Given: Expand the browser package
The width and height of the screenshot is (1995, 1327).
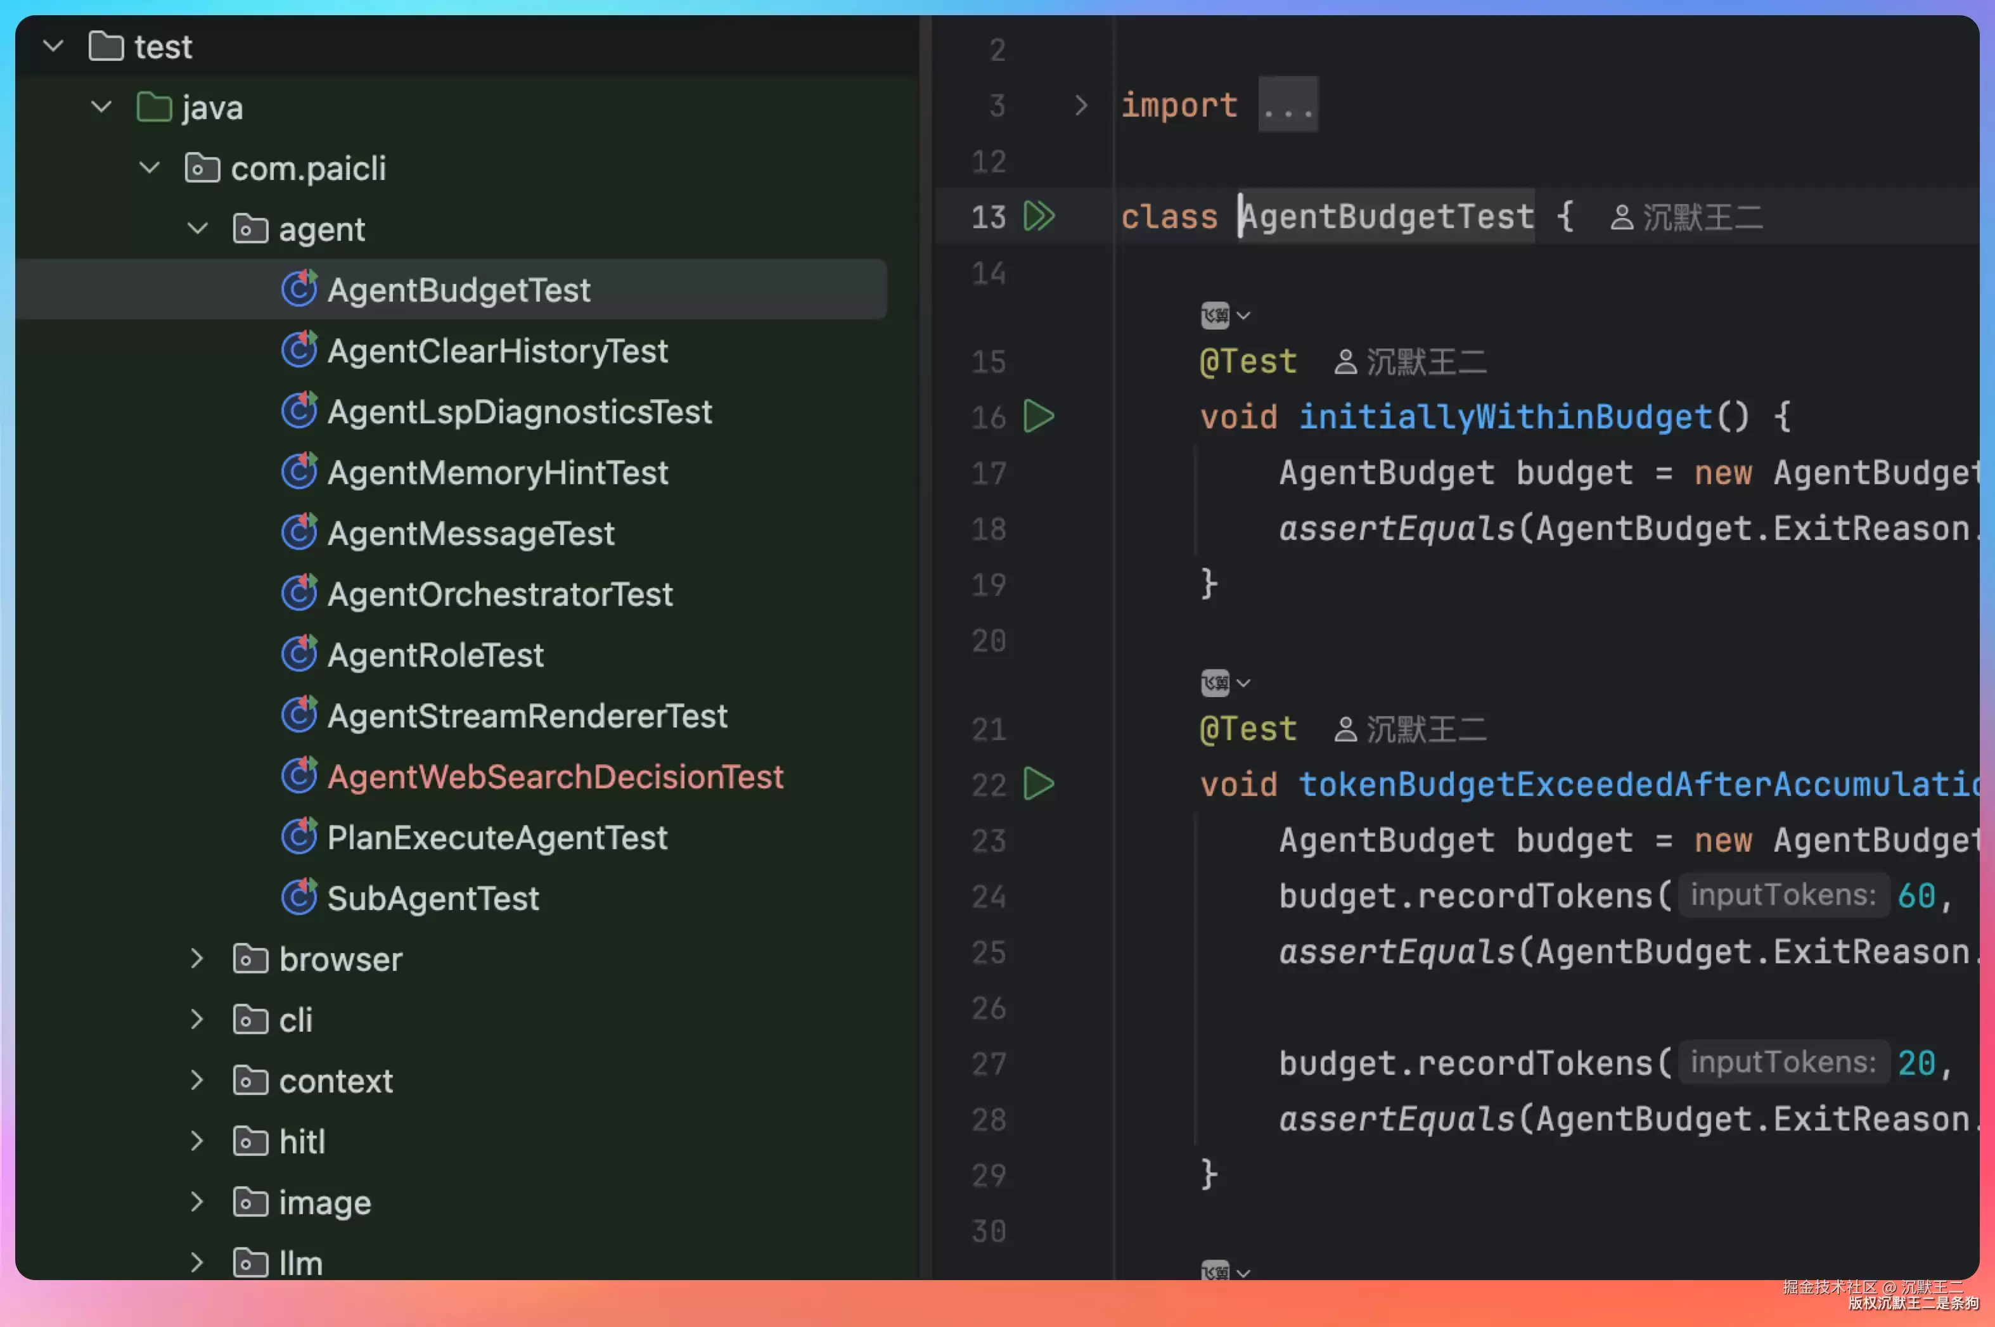Looking at the screenshot, I should tap(196, 959).
